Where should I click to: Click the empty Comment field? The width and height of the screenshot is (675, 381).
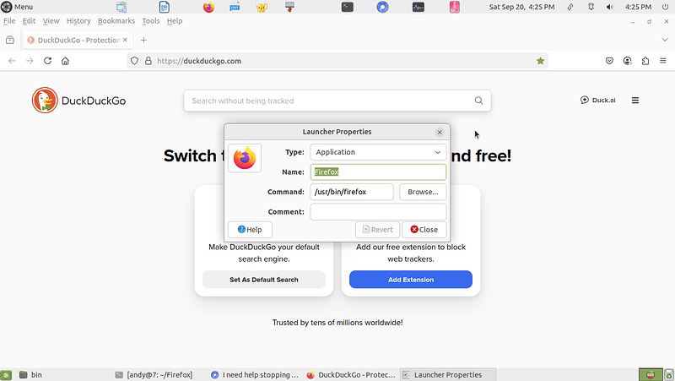pyautogui.click(x=378, y=211)
